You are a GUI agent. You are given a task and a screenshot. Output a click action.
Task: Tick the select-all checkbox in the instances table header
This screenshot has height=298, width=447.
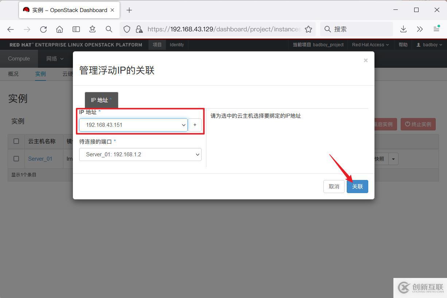coord(16,141)
